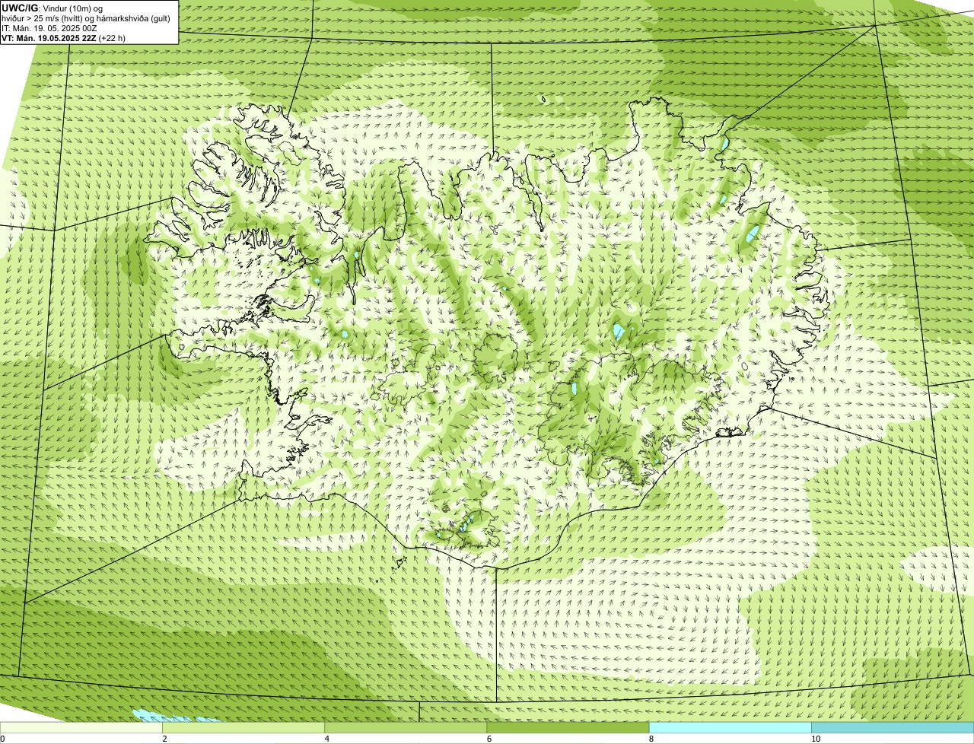Click the light cyan 8–10 m/s legend segment
Screen dimensions: 974x744
click(730, 728)
